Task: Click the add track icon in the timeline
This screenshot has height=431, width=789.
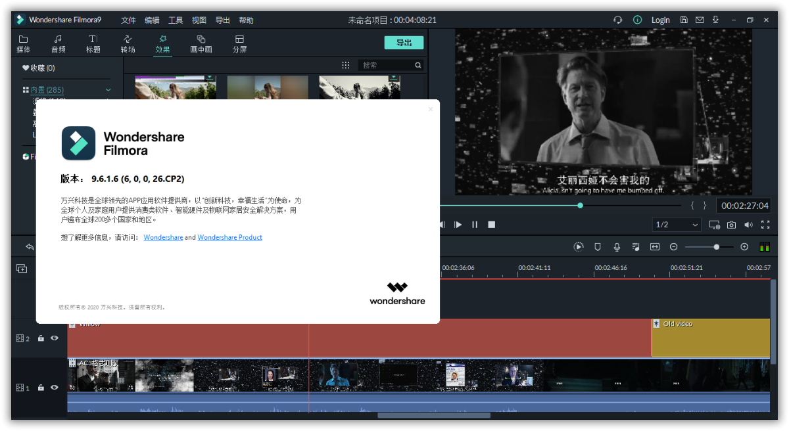Action: 22,269
